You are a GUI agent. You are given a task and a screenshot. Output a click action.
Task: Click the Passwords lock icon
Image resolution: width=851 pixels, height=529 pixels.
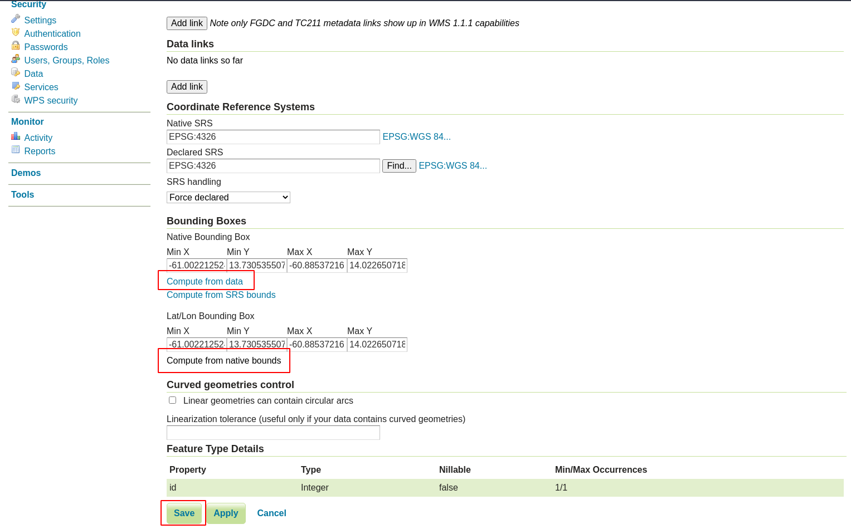16,46
